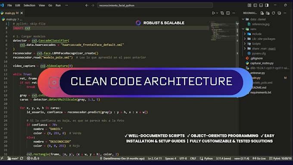Refresh the Explorer file tree
Viewport: 293px width, 165px height.
273,13
